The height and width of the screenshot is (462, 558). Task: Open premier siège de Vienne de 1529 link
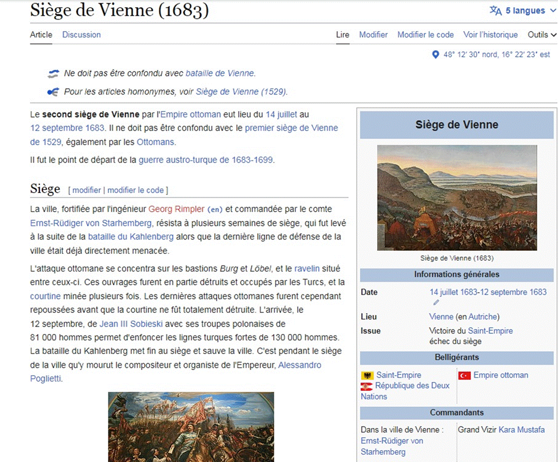coord(292,128)
